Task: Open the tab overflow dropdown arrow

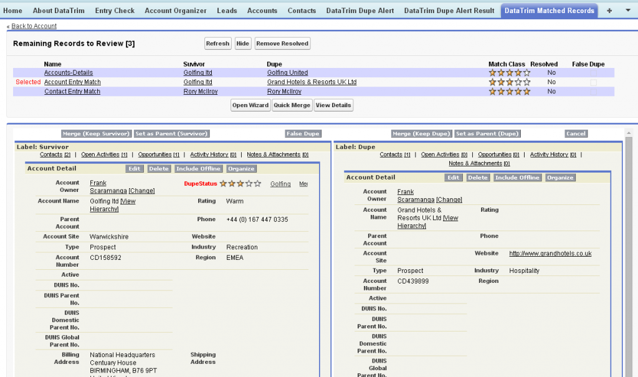Action: click(627, 11)
